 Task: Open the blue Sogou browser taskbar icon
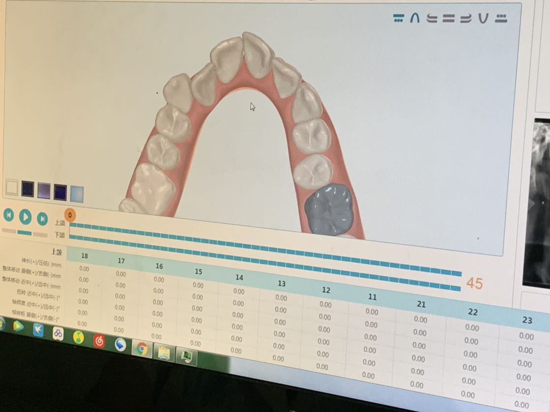coord(121,344)
